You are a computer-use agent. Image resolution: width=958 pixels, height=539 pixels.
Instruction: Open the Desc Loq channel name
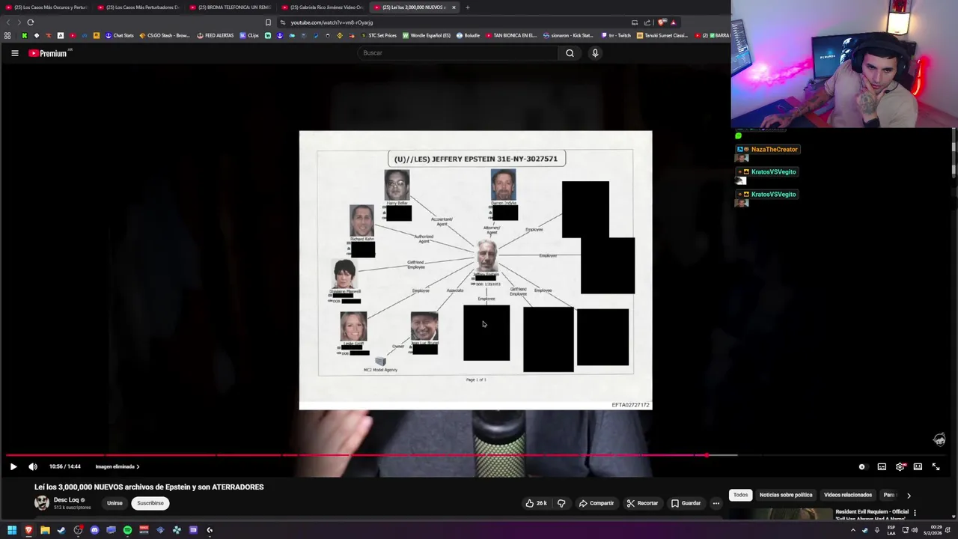[x=67, y=500]
